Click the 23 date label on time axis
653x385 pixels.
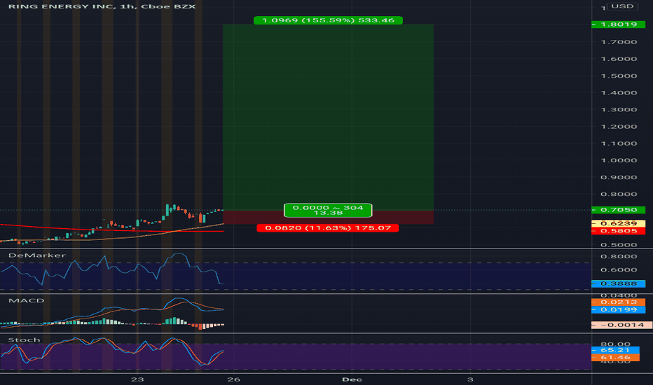pos(137,379)
